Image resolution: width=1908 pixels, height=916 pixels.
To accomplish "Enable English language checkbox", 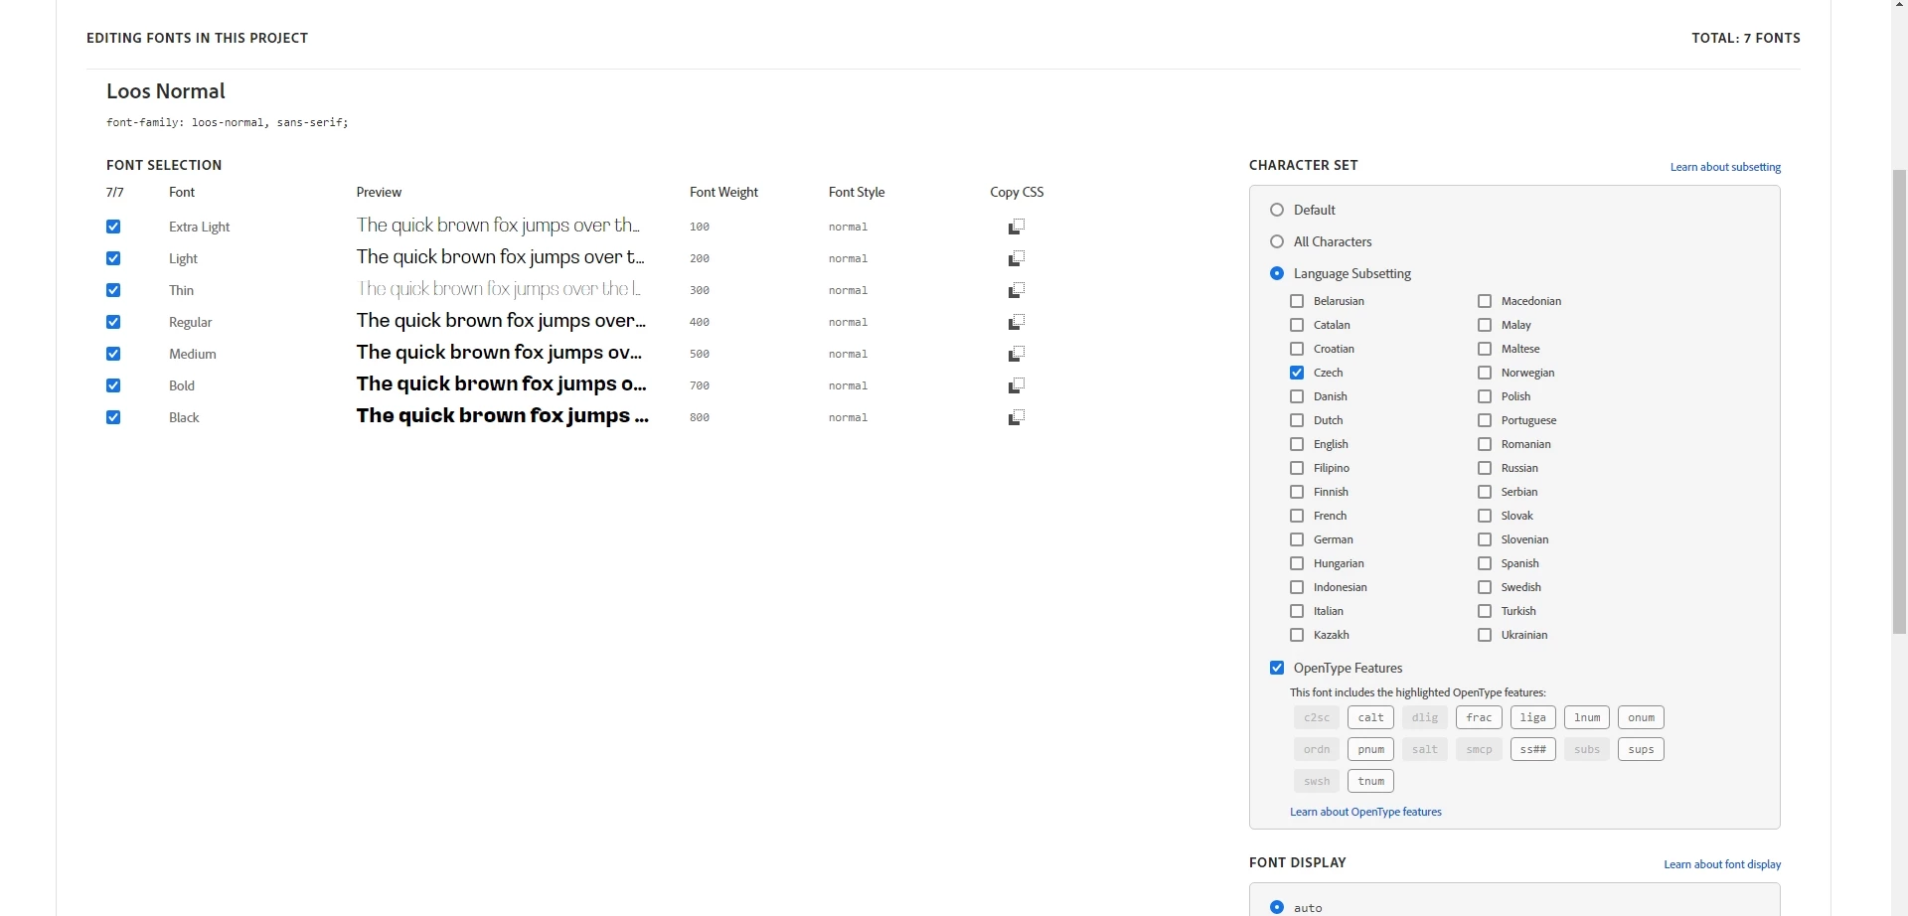I will [x=1297, y=444].
